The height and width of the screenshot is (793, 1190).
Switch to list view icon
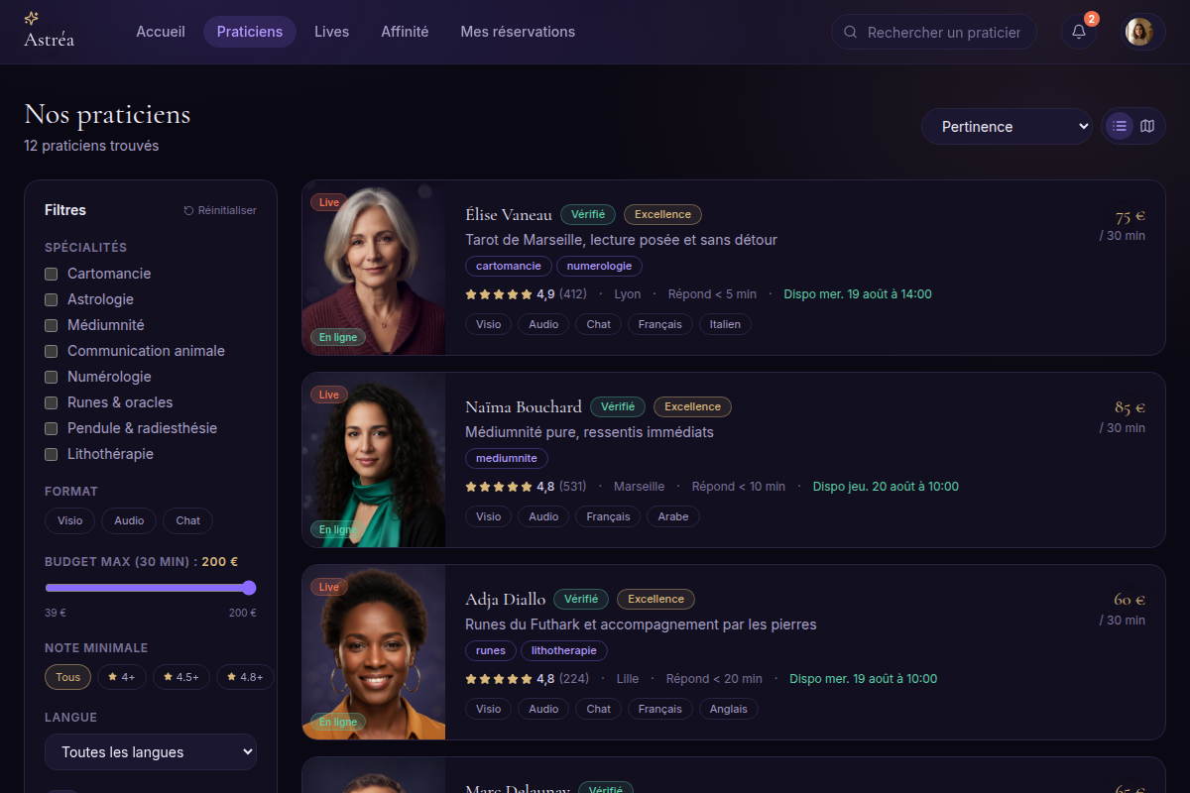tap(1120, 126)
